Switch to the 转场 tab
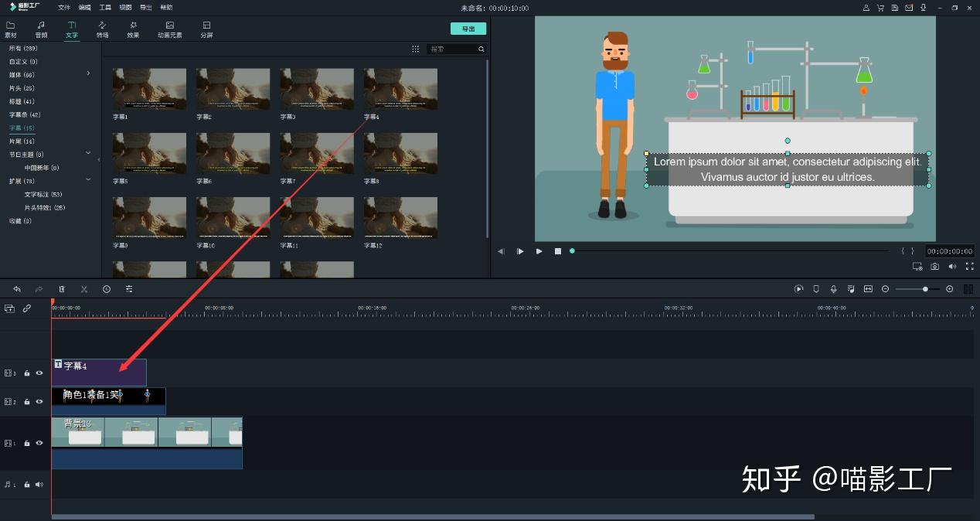The width and height of the screenshot is (980, 521). click(102, 29)
